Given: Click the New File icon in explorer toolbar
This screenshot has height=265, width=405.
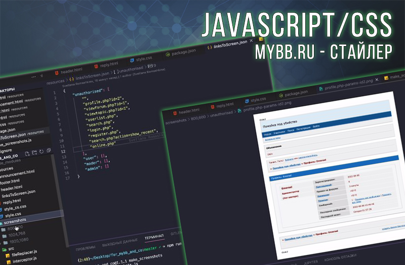Looking at the screenshot, I should [27, 154].
